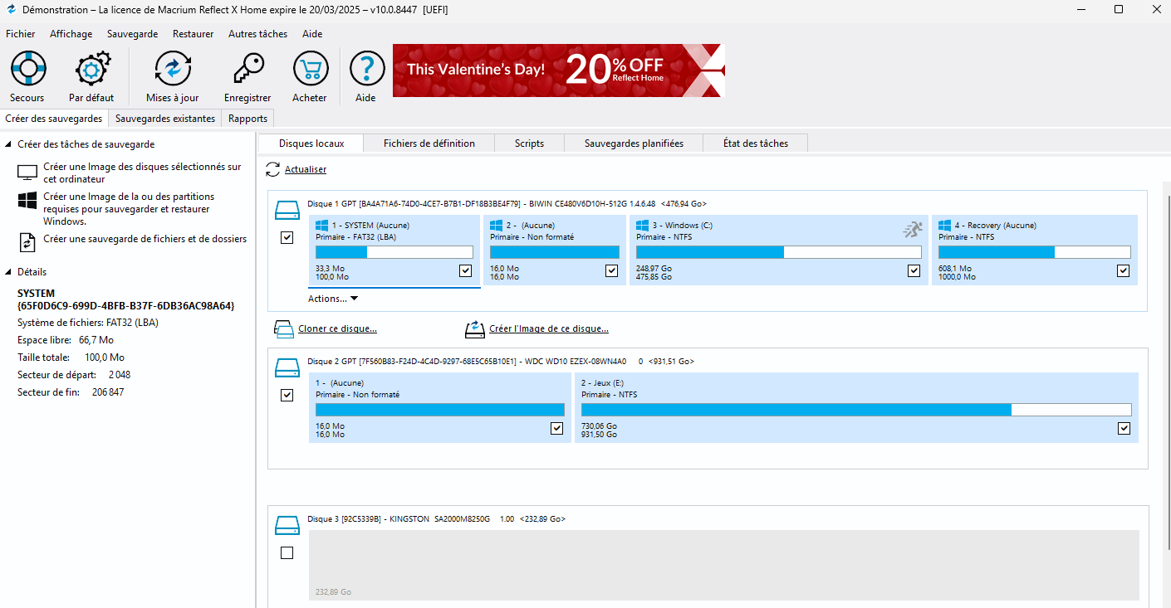
Task: Enable the Disque 3 Kingston checkbox
Action: pos(287,552)
